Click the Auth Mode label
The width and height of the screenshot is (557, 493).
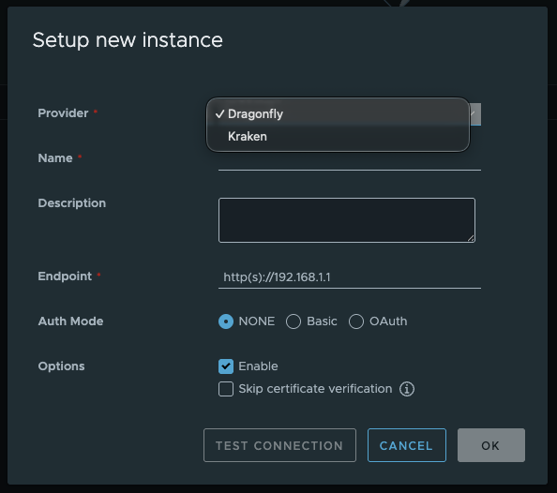[x=70, y=321]
